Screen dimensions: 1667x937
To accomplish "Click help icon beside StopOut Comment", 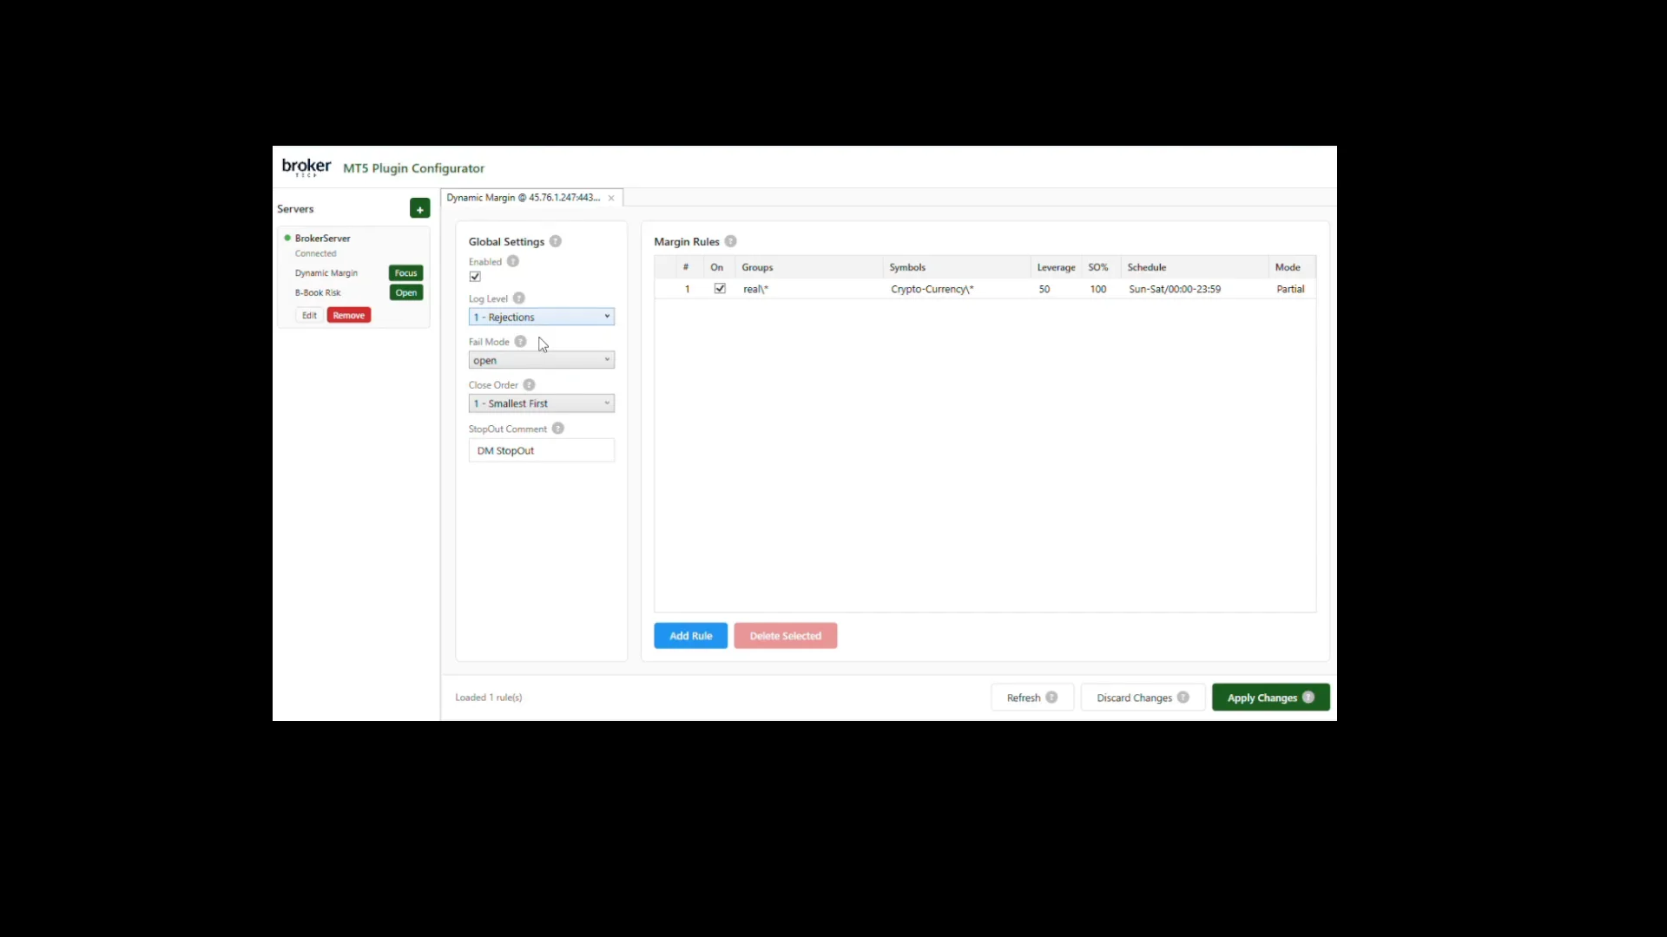I will click(x=558, y=429).
